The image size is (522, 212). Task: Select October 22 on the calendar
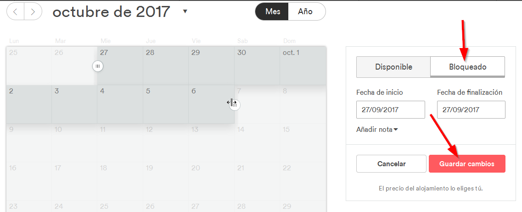pos(303,181)
